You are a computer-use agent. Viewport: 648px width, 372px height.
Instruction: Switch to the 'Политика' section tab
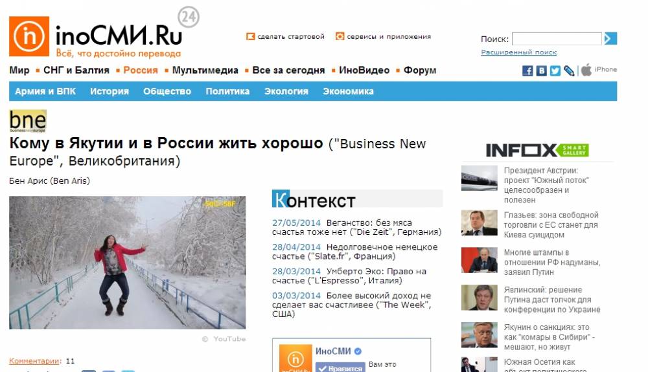227,91
